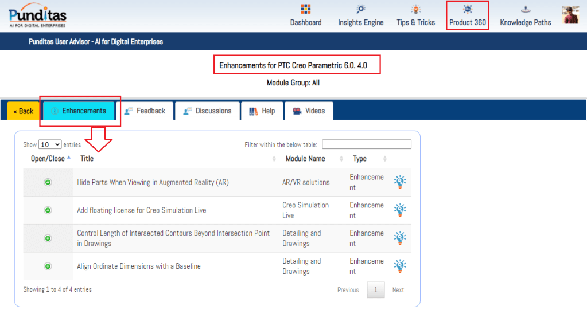587x314 pixels.
Task: Expand the Hide Parts in AR row
Action: (x=48, y=182)
